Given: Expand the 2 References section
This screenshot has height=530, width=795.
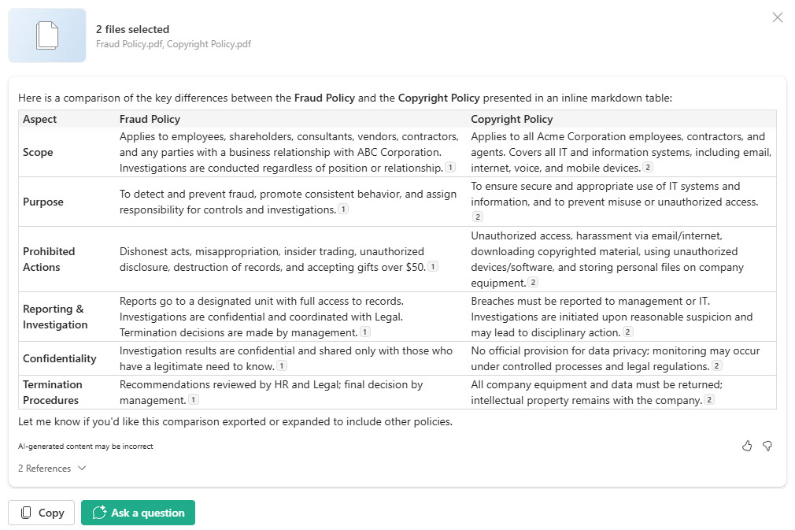Looking at the screenshot, I should pos(52,469).
